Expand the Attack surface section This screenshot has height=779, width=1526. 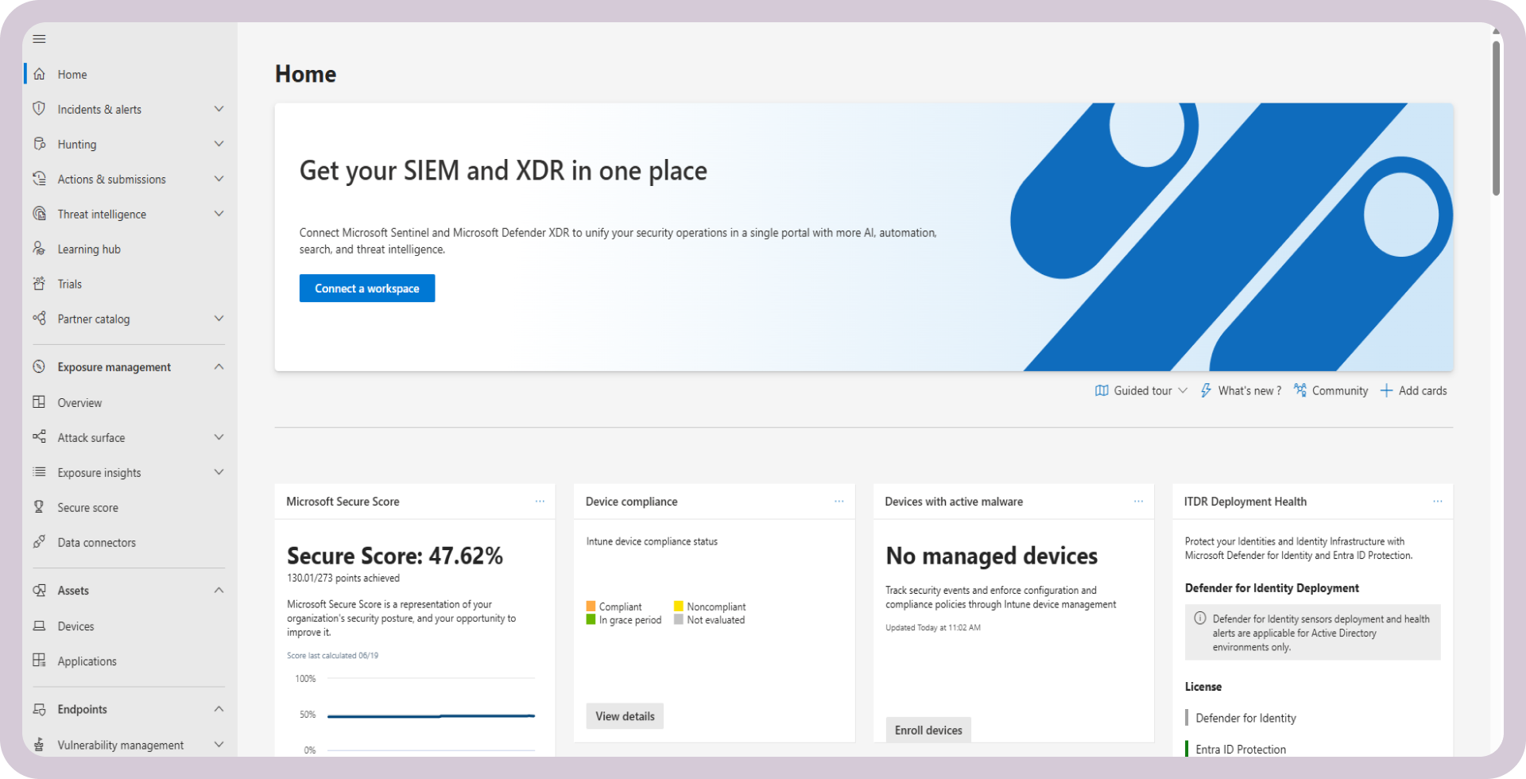[x=219, y=436]
